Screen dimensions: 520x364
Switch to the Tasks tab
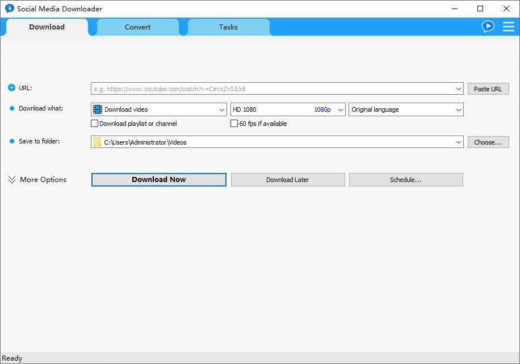229,27
